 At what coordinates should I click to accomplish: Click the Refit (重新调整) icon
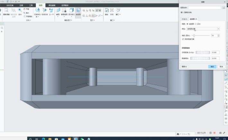6,11
